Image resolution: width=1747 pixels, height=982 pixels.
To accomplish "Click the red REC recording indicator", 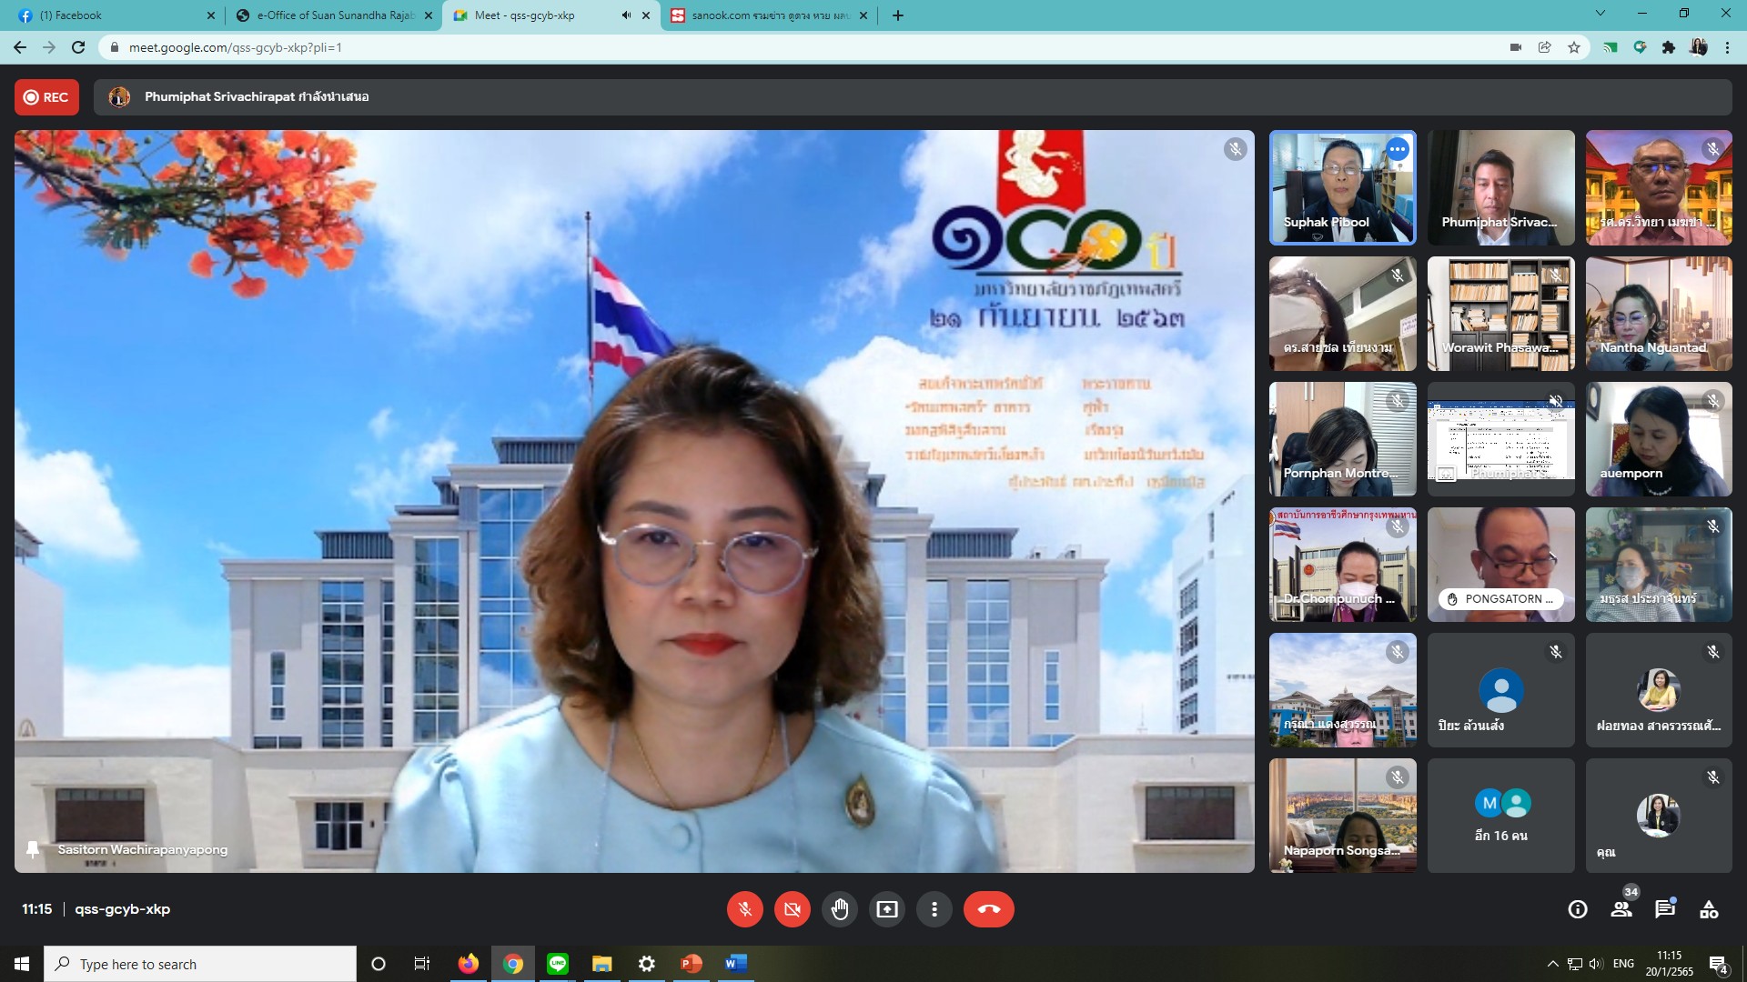I will [x=46, y=97].
